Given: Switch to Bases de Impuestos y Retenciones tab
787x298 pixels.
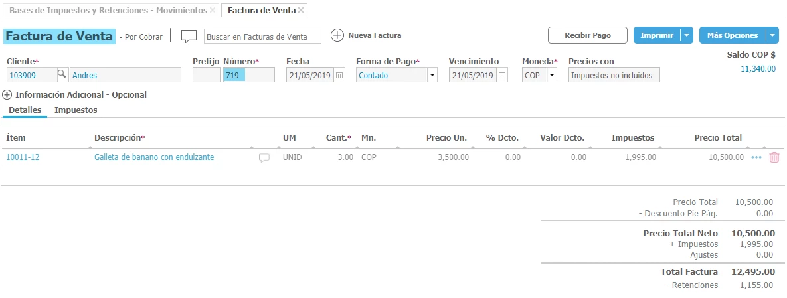Looking at the screenshot, I should click(108, 11).
